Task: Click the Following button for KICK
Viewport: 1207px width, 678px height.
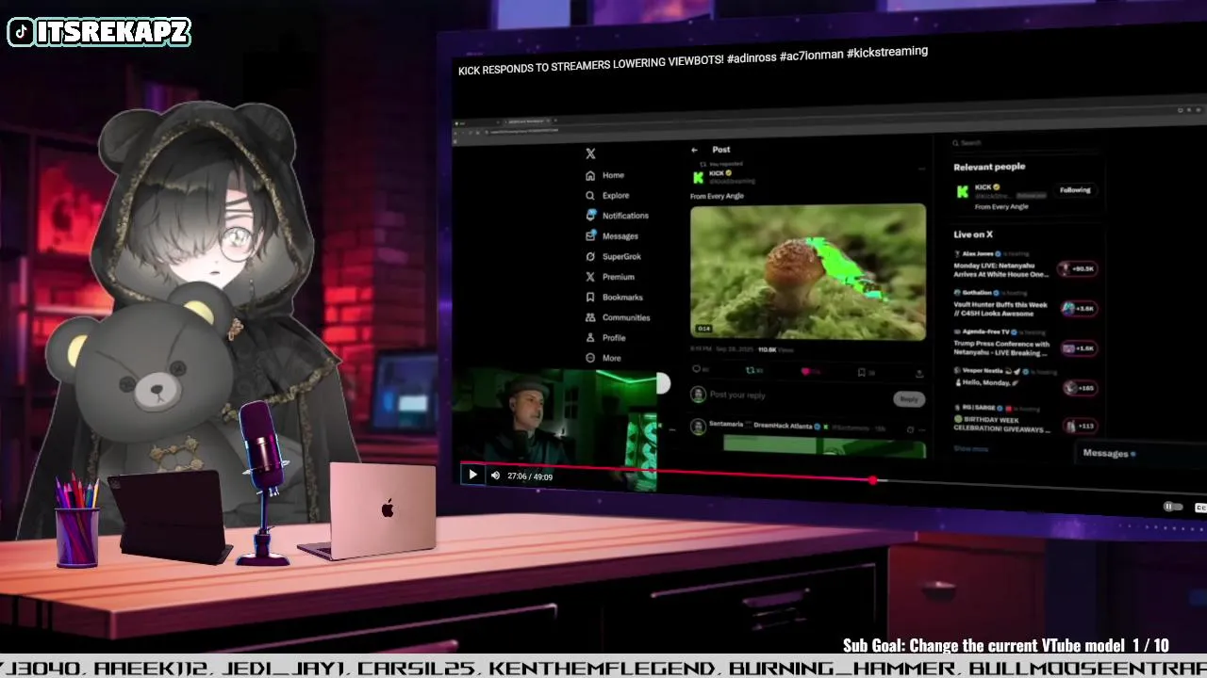Action: pos(1075,190)
